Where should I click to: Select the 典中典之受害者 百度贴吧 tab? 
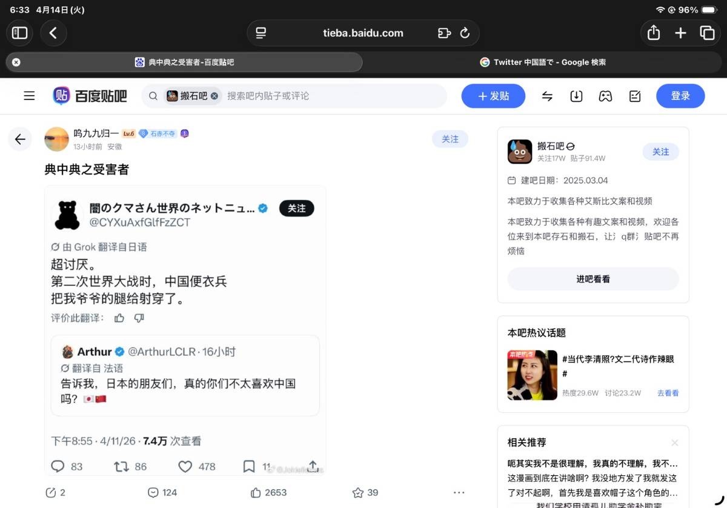(x=184, y=62)
